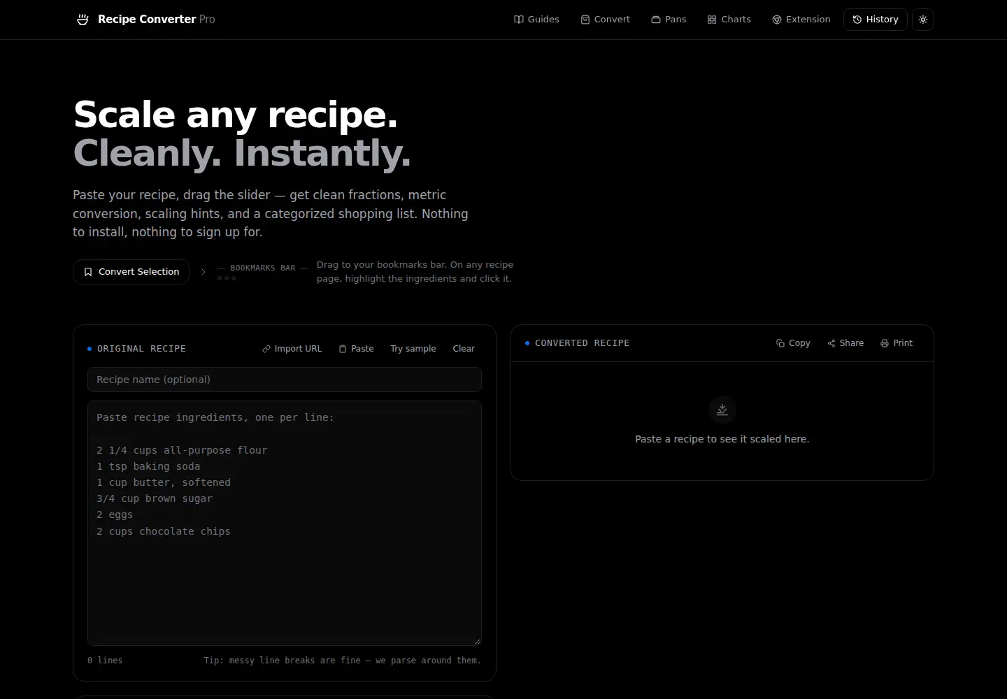Click the tip about messy line breaks
This screenshot has width=1007, height=699.
click(343, 661)
